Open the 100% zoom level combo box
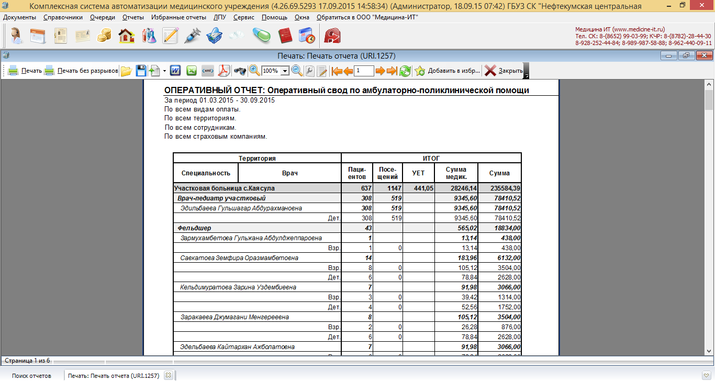This screenshot has height=381, width=715. pos(275,71)
